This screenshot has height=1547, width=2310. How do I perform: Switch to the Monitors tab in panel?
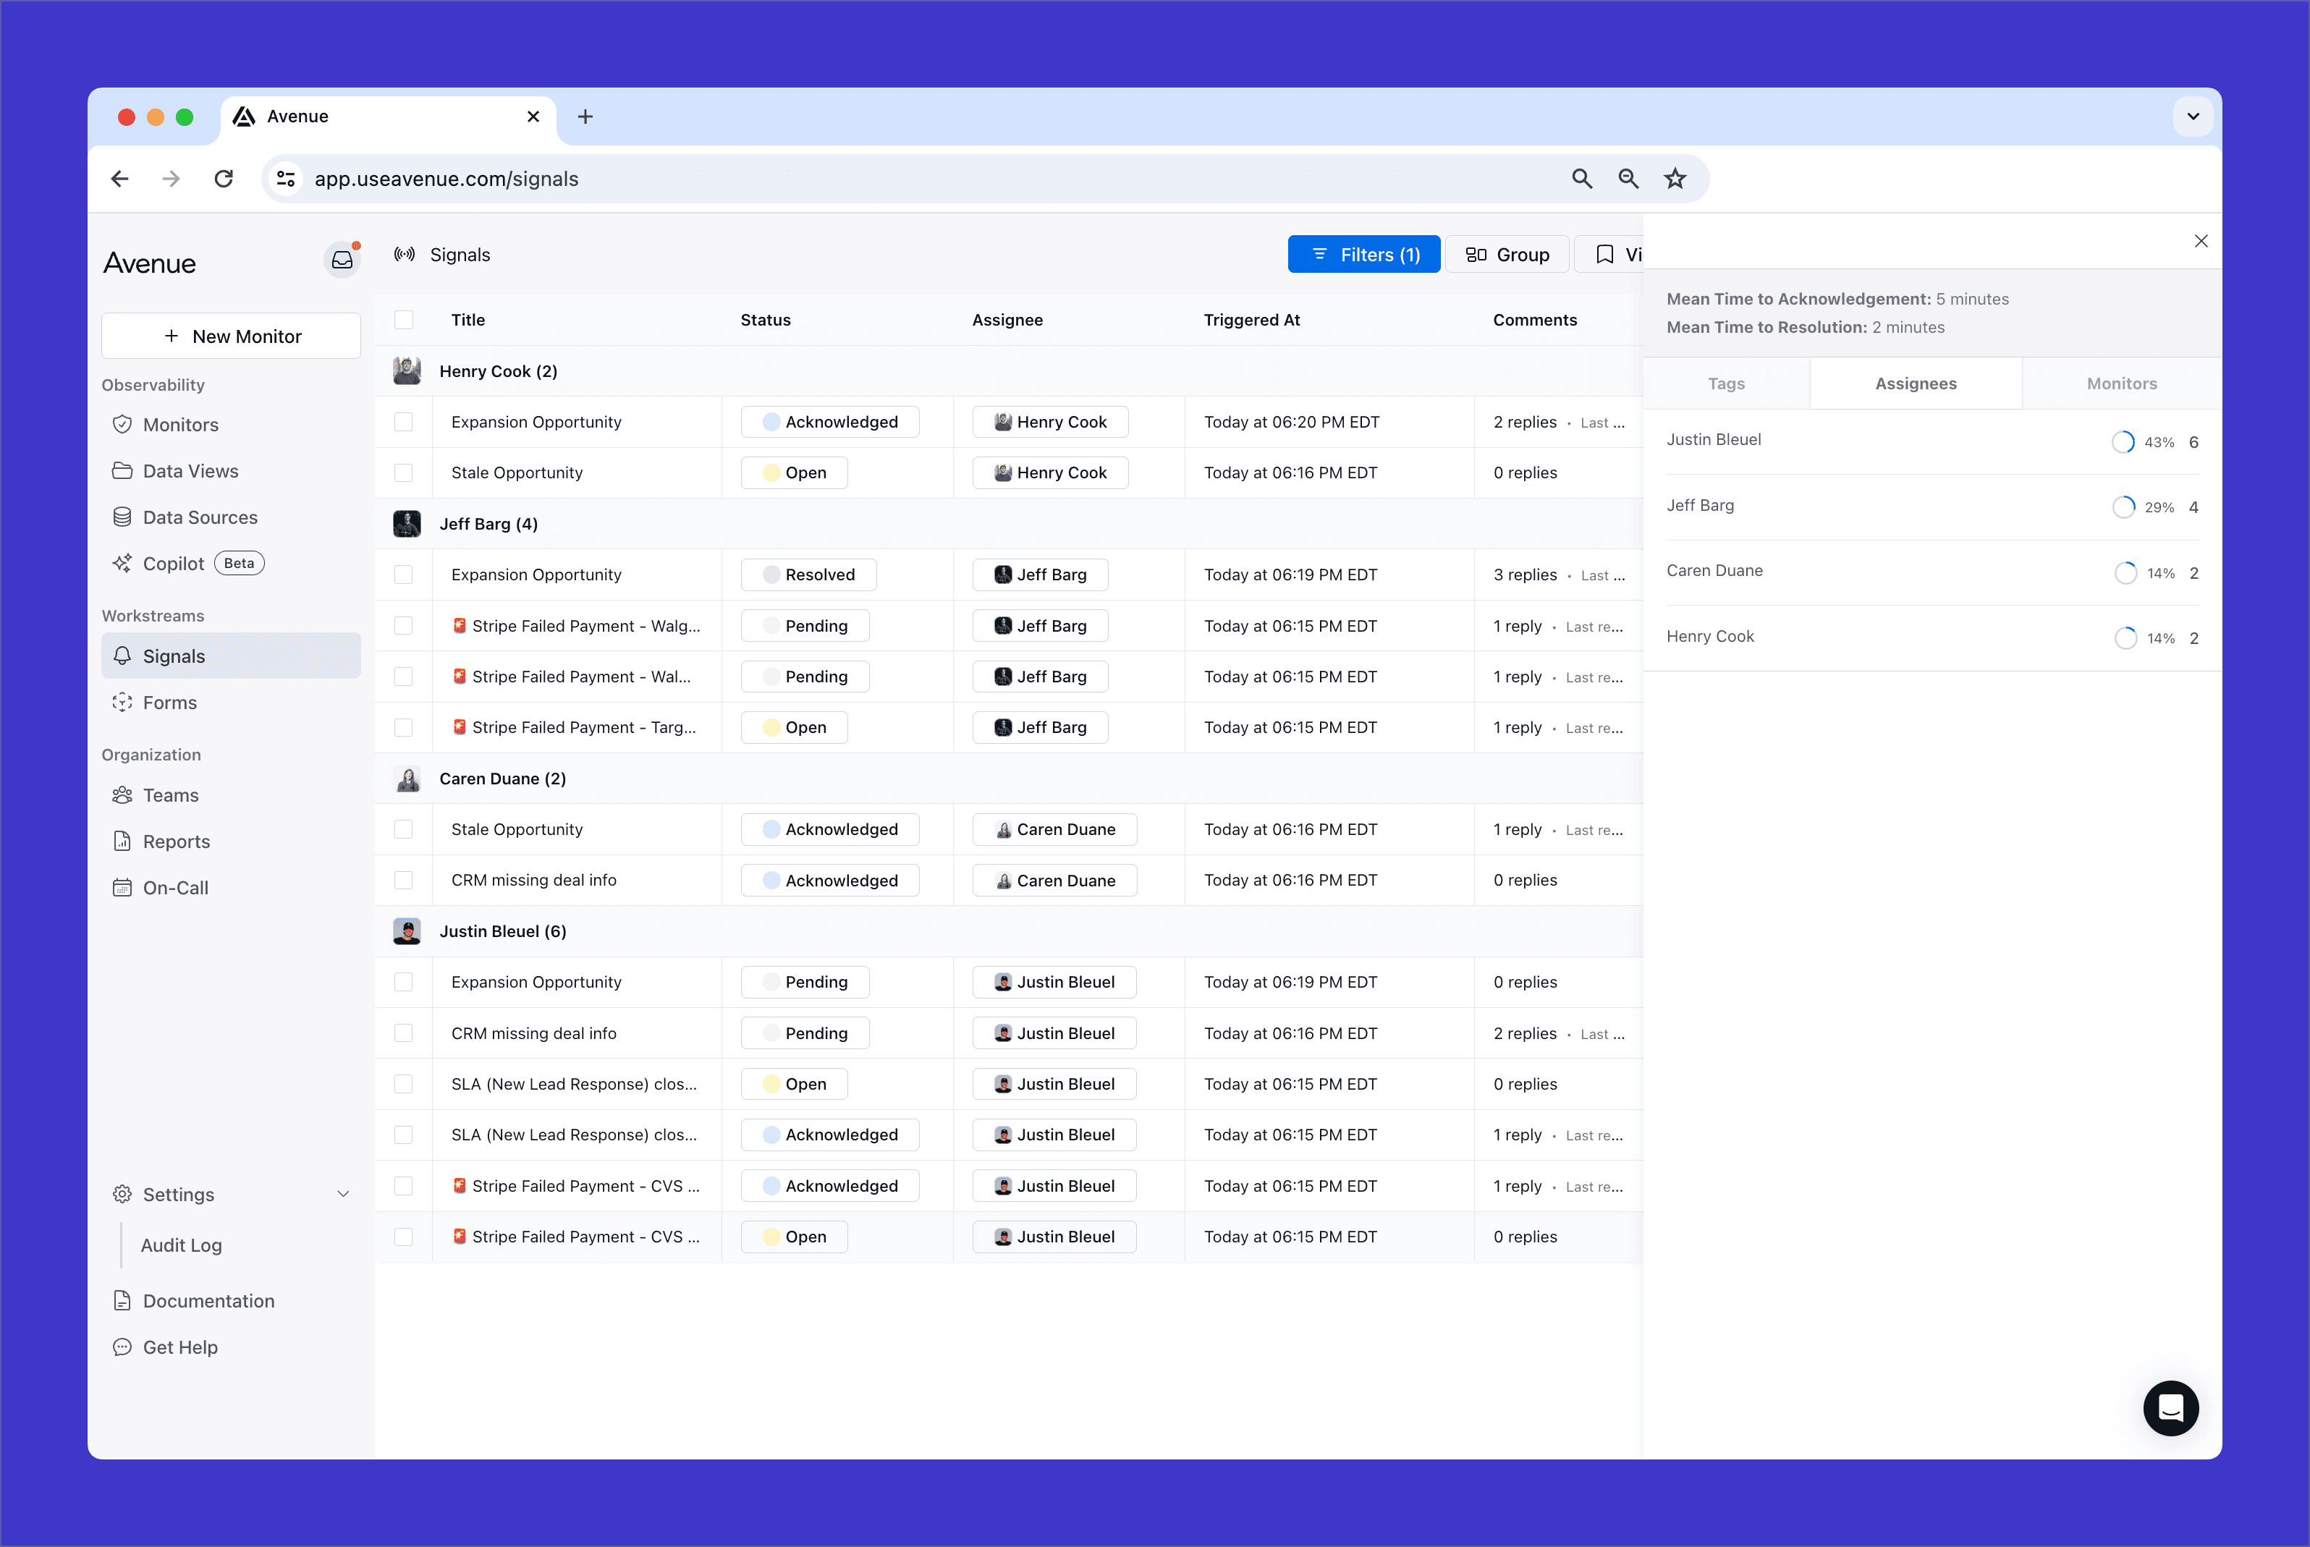click(x=2120, y=383)
